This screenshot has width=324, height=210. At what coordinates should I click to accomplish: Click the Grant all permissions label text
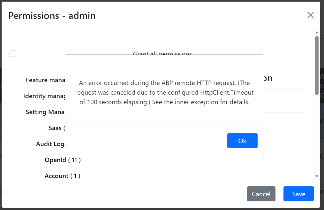[x=162, y=53]
